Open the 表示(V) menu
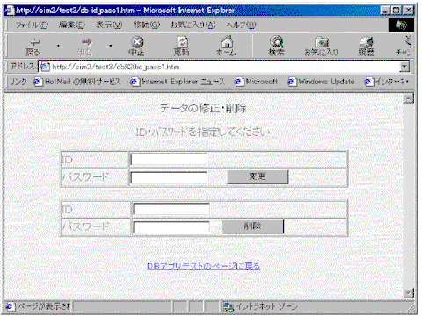This screenshot has height=316, width=422. (109, 25)
